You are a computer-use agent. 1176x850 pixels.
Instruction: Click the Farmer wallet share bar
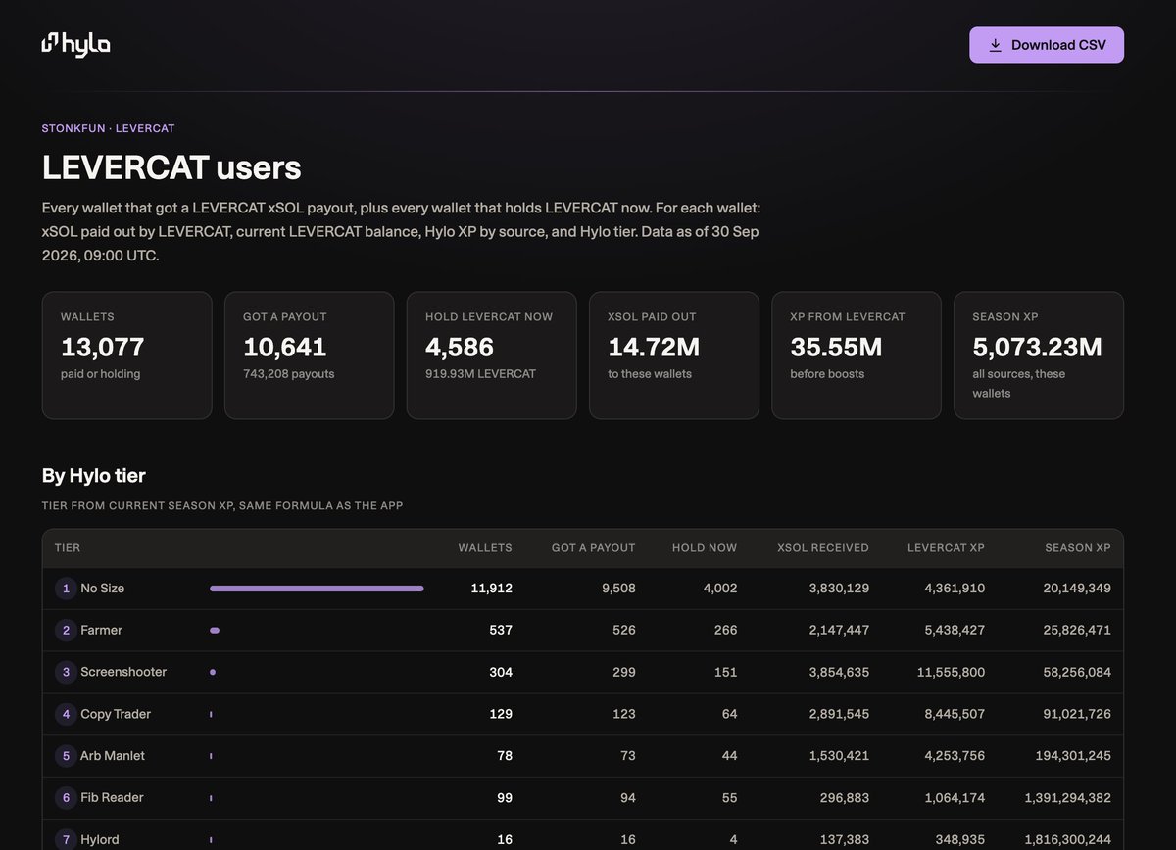[x=215, y=631]
